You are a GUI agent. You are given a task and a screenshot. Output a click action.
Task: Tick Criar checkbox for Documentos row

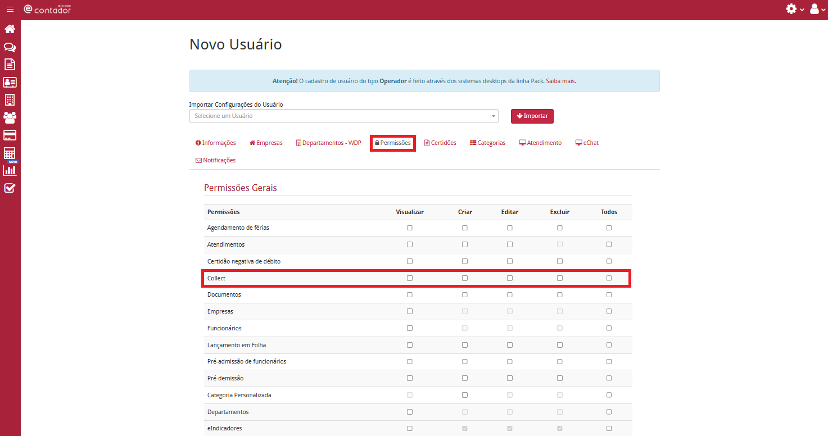pyautogui.click(x=465, y=295)
